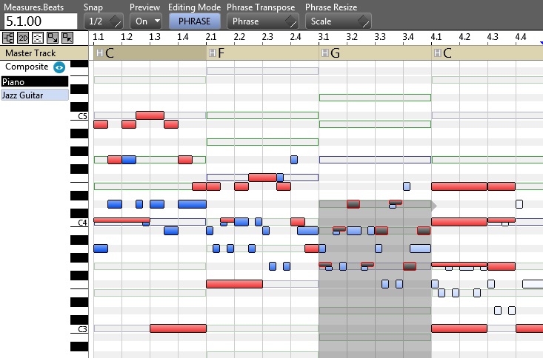The image size is (543, 358).
Task: Click the C3 piano key
Action: tap(79, 329)
